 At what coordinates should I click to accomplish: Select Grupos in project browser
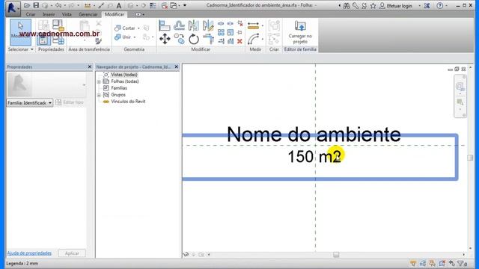coord(118,95)
